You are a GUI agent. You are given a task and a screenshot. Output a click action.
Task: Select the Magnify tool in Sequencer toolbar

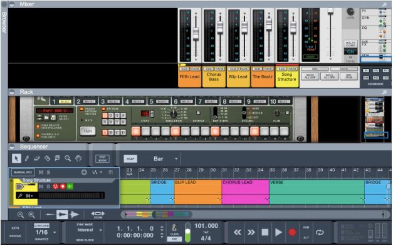[68, 158]
